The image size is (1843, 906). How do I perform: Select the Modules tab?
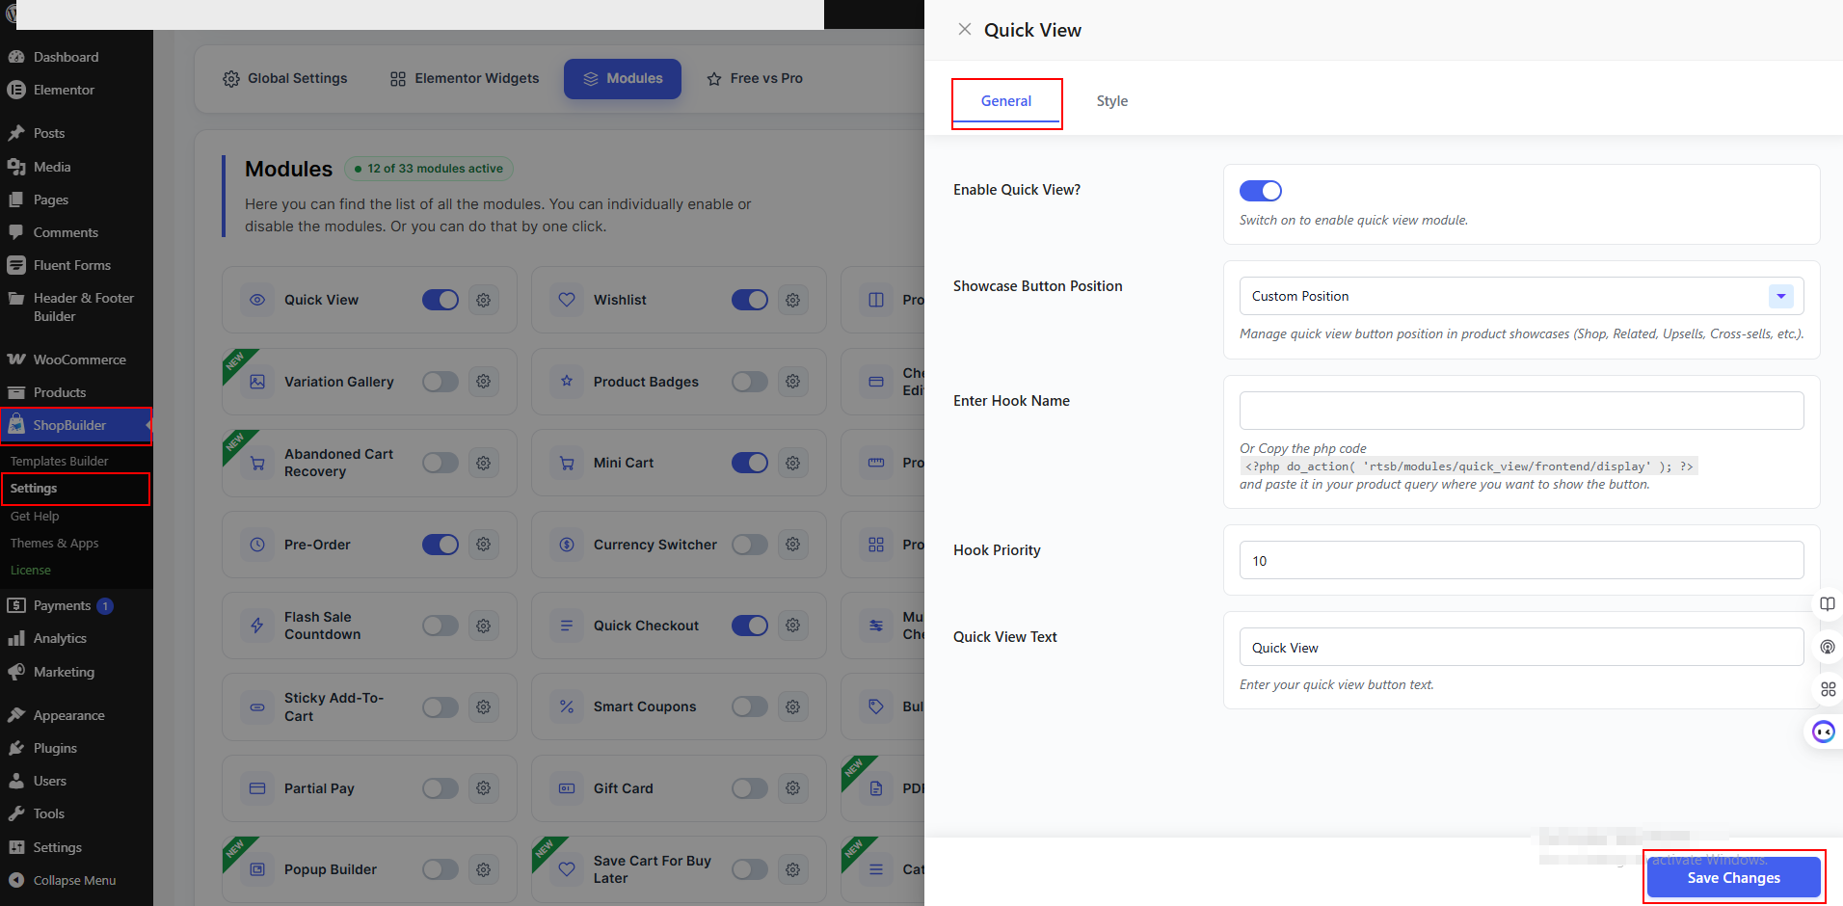(623, 78)
